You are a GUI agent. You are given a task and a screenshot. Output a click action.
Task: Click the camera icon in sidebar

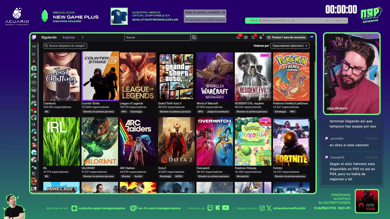[34, 124]
